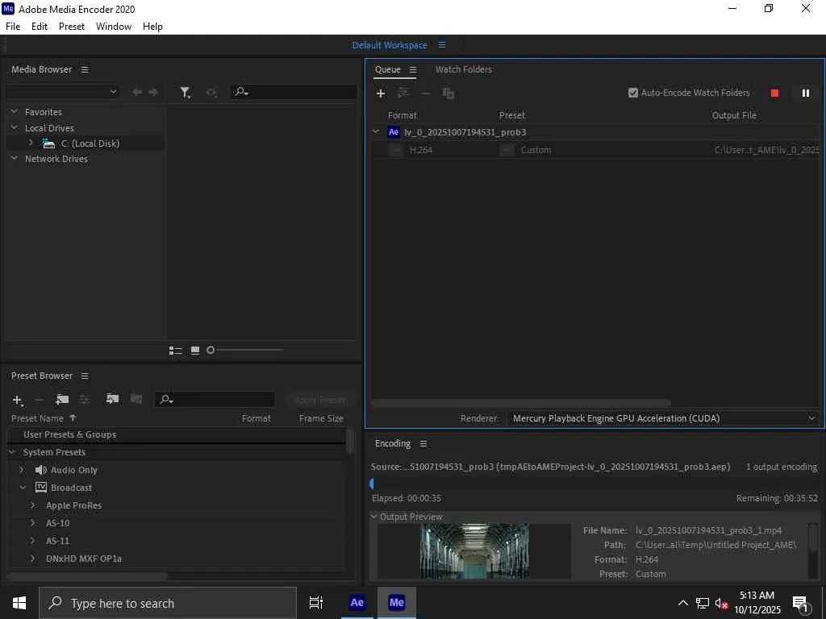Viewport: 826px width, 619px height.
Task: Click the output preview thumbnail
Action: tap(474, 550)
